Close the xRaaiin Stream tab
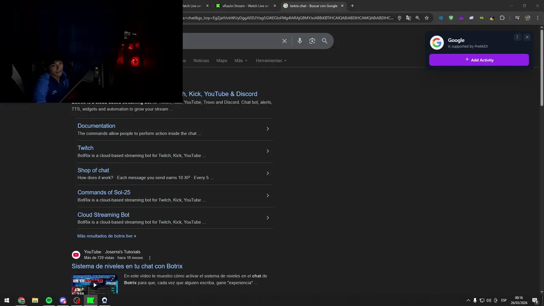Viewport: 544px width, 306px height. [x=275, y=6]
